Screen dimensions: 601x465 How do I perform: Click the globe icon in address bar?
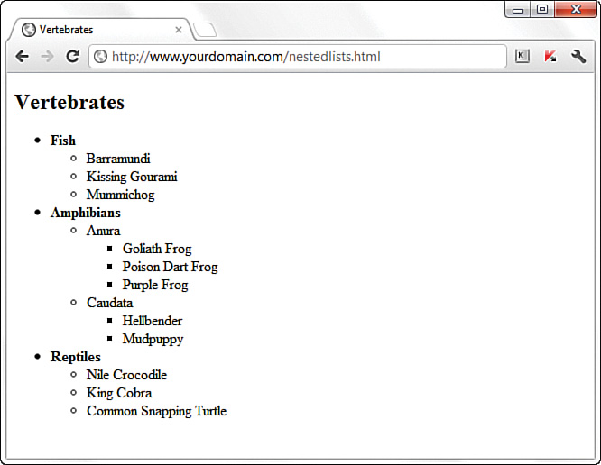pyautogui.click(x=100, y=57)
